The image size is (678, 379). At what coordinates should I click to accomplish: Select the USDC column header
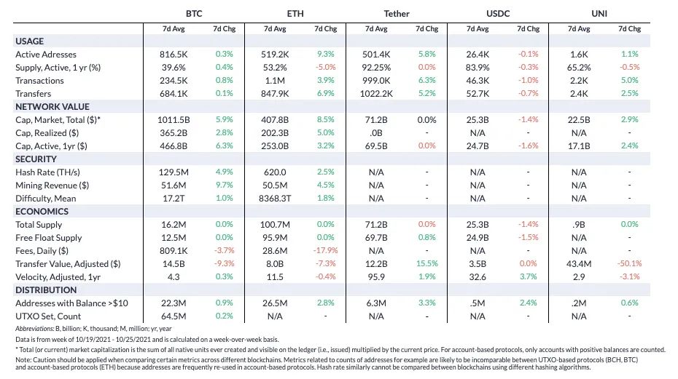point(498,13)
